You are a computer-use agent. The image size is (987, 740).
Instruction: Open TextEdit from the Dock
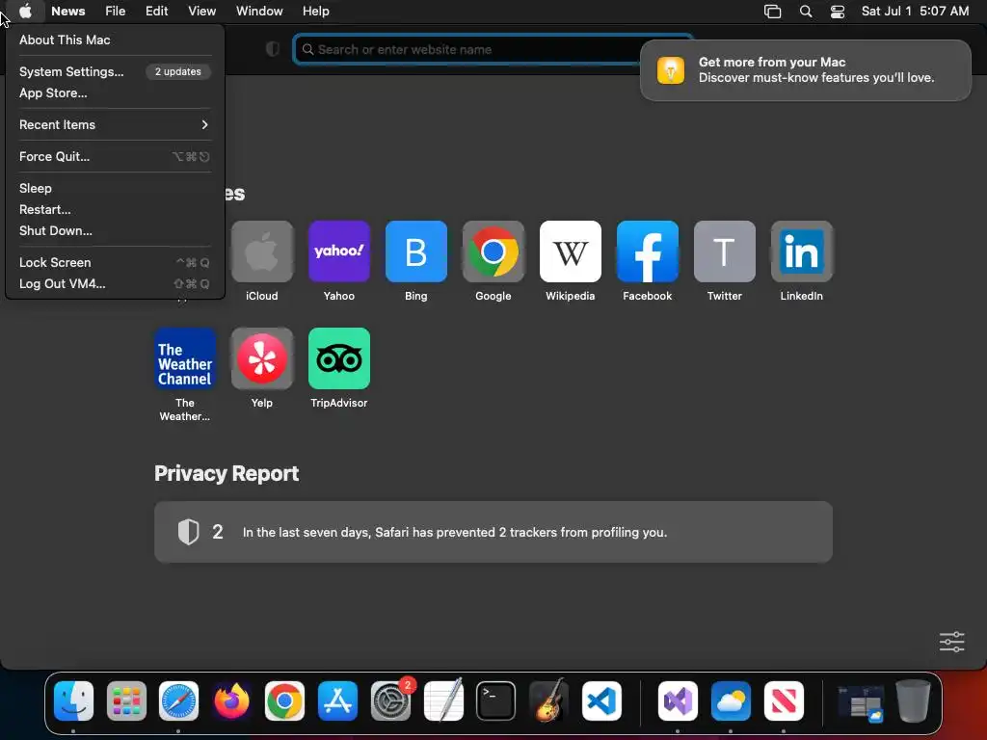[x=443, y=701]
